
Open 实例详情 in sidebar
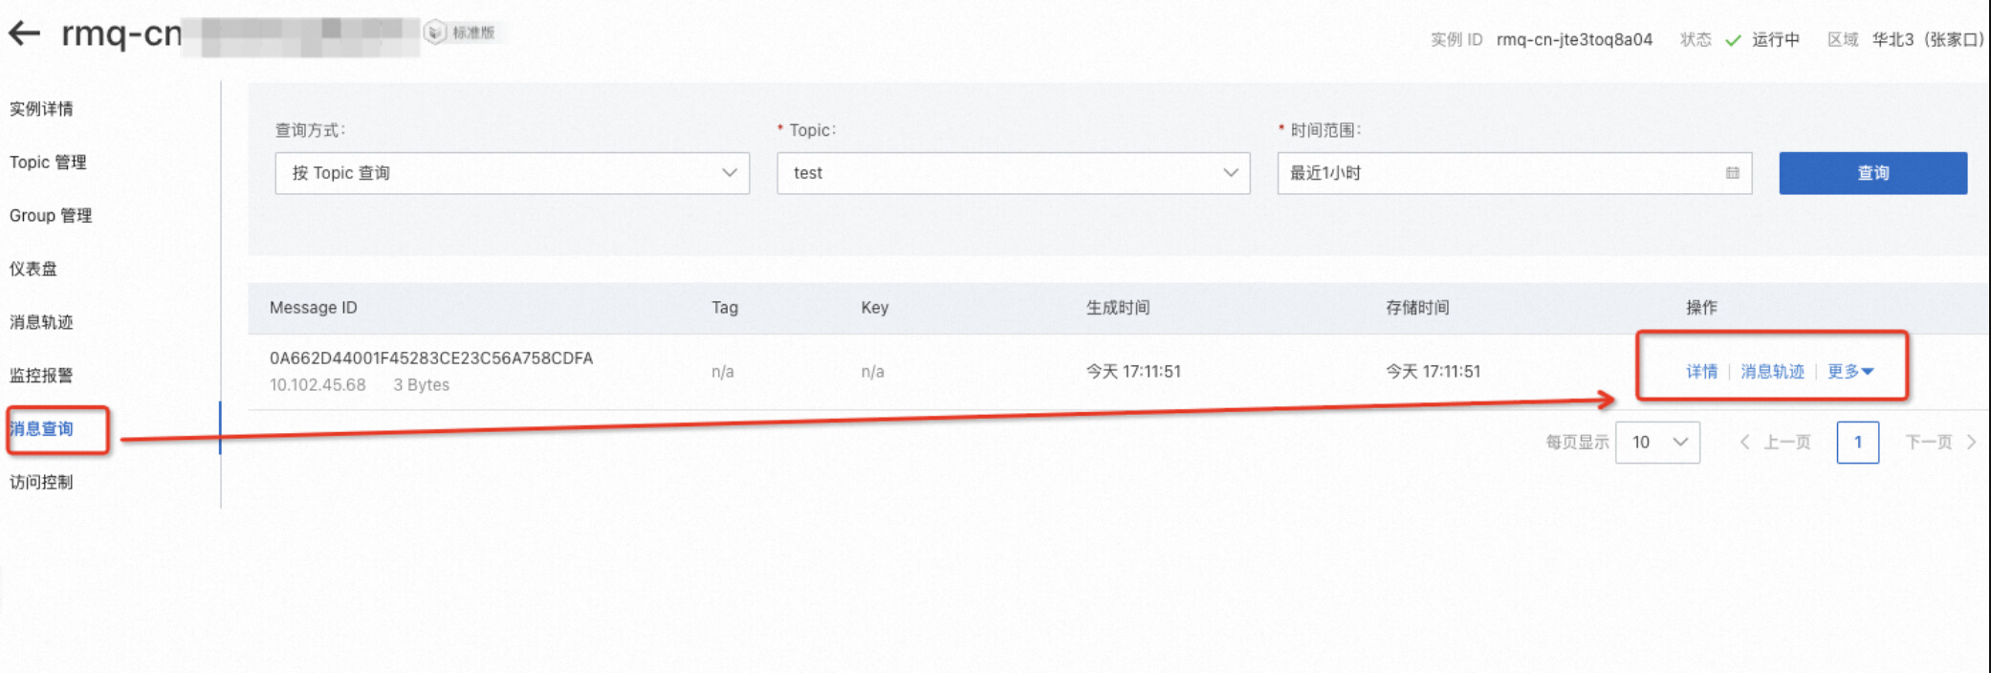tap(41, 109)
